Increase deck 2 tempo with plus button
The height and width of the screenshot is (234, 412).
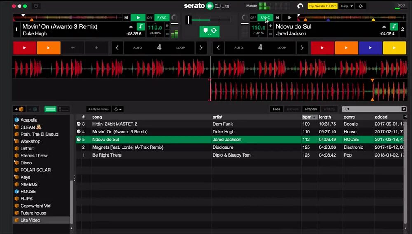270,26
